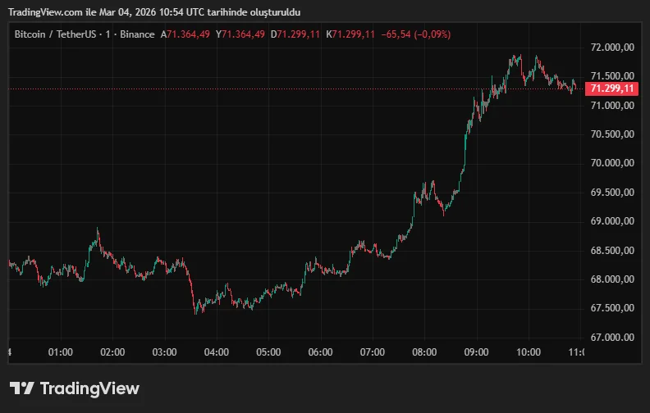Click the TradingView logo icon
Screen dimensions: 650x413
click(x=22, y=388)
